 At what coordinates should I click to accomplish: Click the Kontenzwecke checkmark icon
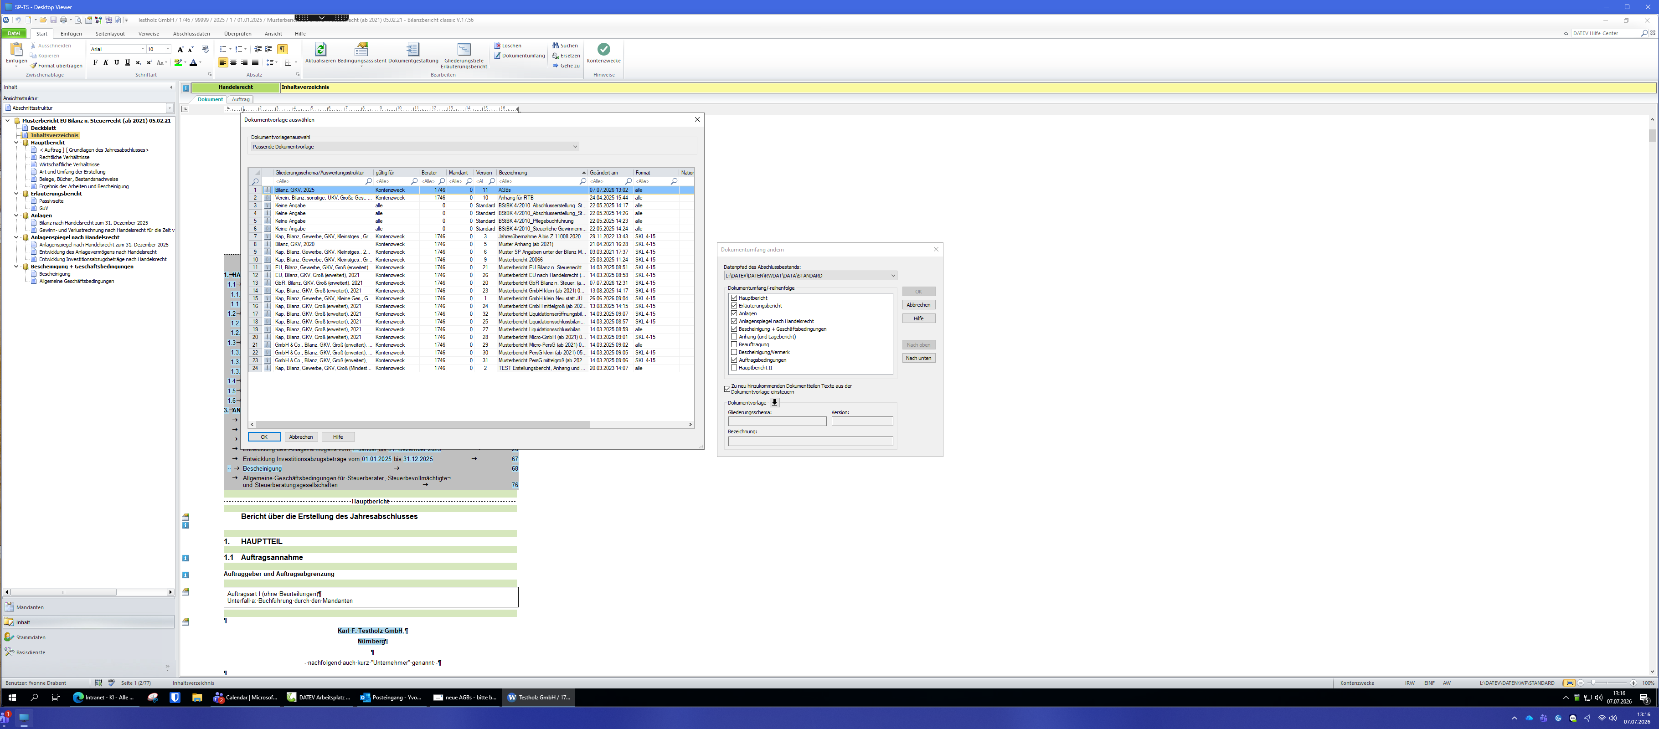(603, 50)
